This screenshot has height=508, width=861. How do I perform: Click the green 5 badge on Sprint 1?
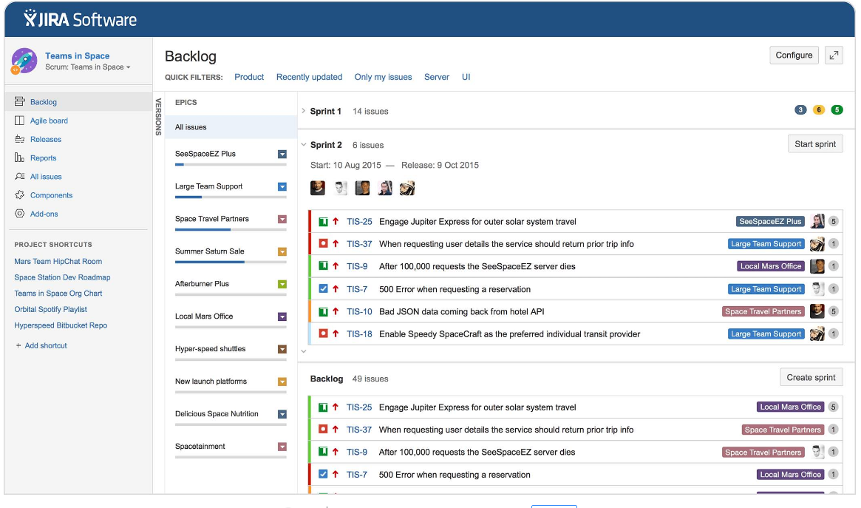[x=837, y=110]
